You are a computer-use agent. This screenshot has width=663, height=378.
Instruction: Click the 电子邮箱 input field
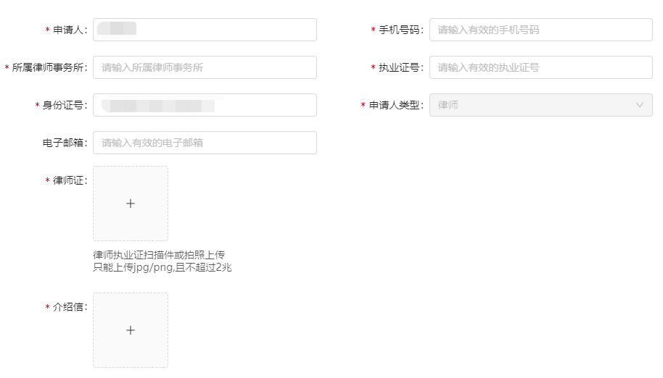pyautogui.click(x=205, y=143)
